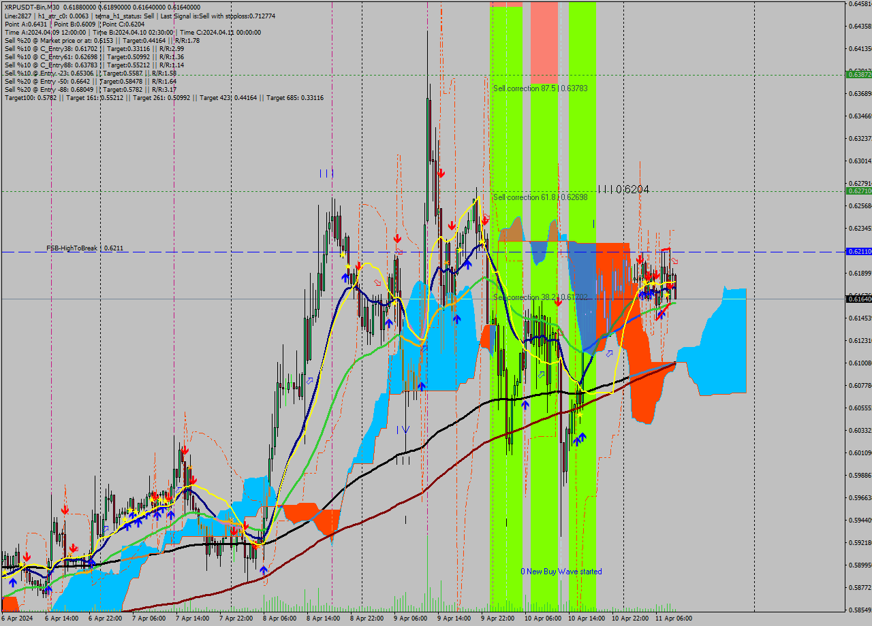Click the 0.6234 price scale value

[x=860, y=228]
